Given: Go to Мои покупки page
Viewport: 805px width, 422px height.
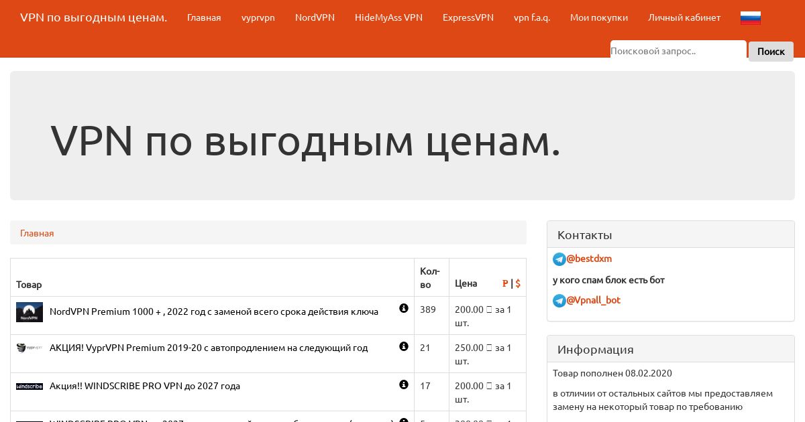Looking at the screenshot, I should [x=599, y=17].
